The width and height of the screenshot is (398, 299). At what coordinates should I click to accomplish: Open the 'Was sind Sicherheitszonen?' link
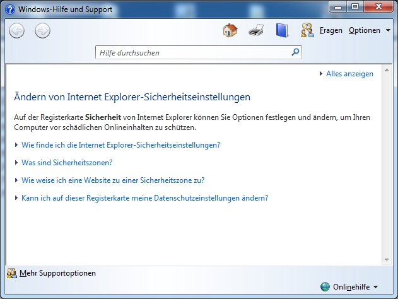[67, 163]
